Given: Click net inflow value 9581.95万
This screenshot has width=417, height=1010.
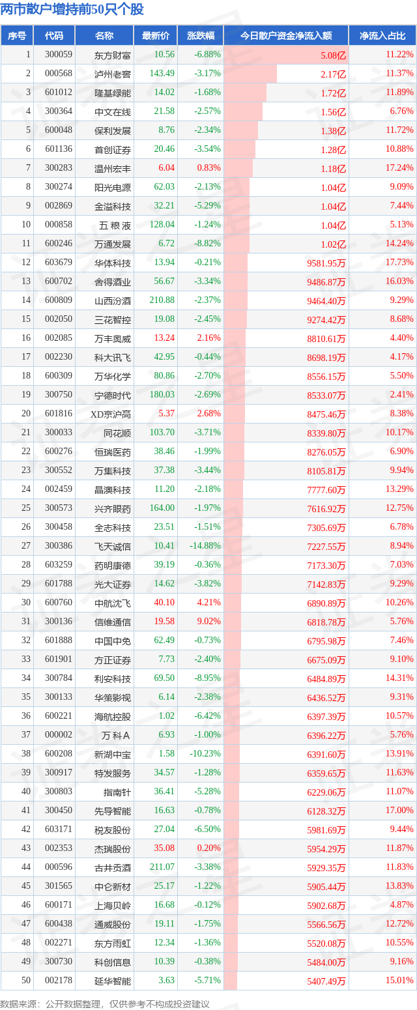Looking at the screenshot, I should pyautogui.click(x=326, y=263).
